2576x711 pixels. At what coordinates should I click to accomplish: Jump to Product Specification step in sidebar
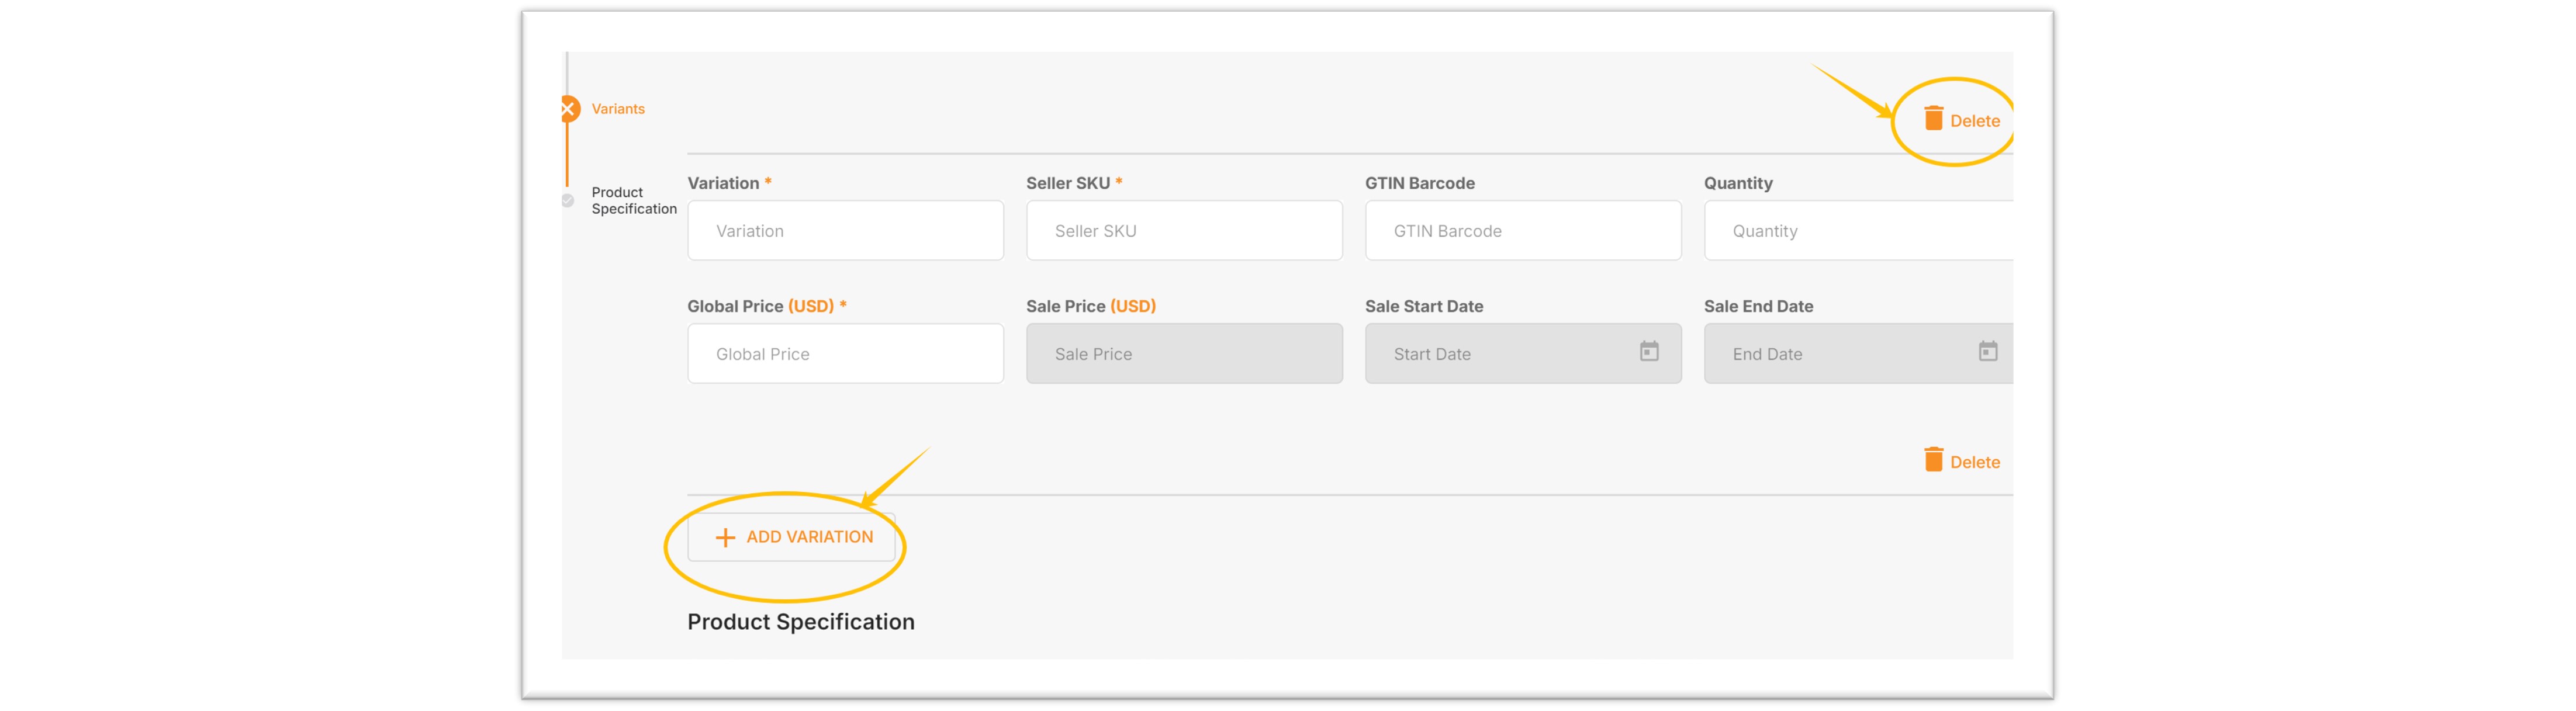click(633, 201)
